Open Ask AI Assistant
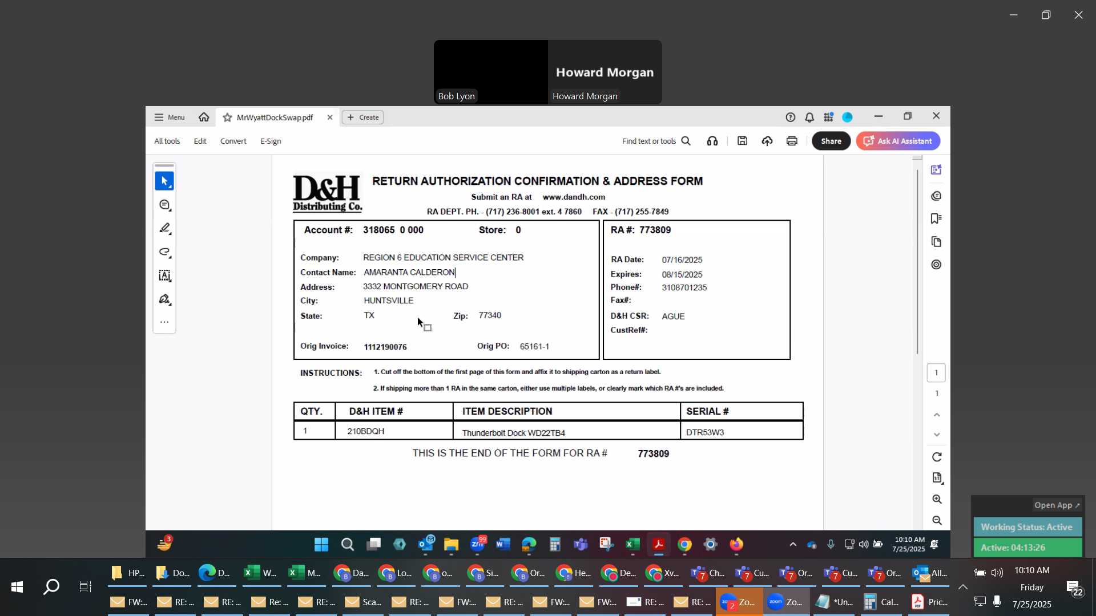Viewport: 1096px width, 616px height. [x=898, y=141]
